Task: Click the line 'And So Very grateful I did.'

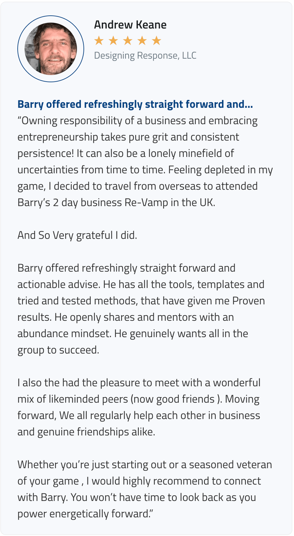Action: pyautogui.click(x=77, y=235)
